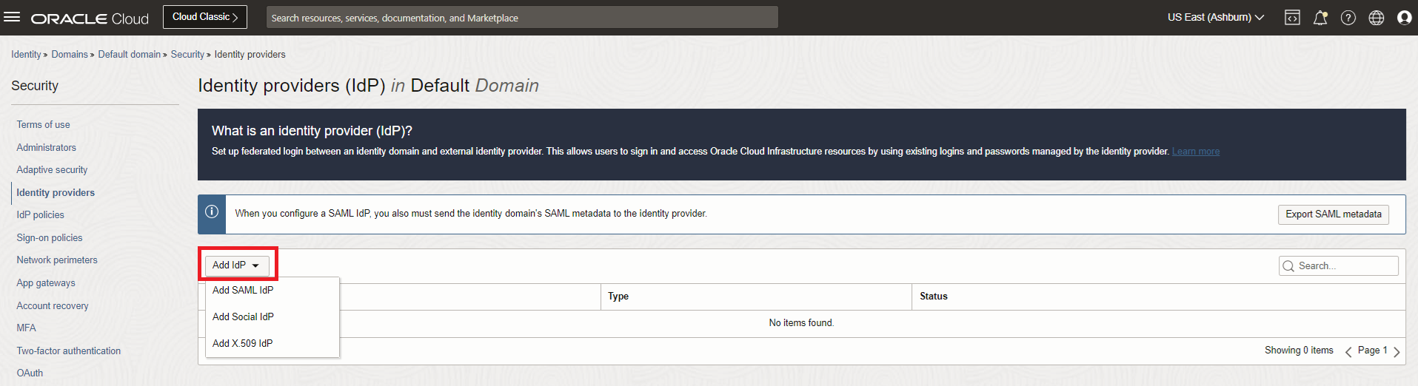Image resolution: width=1418 pixels, height=386 pixels.
Task: Click the Cloud Classic button
Action: tap(205, 17)
